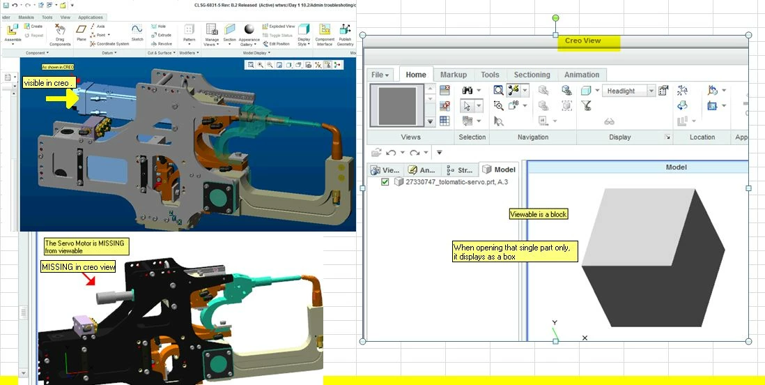Click the redo arrow in Creo View toolbar
The image size is (765, 385).
click(415, 153)
